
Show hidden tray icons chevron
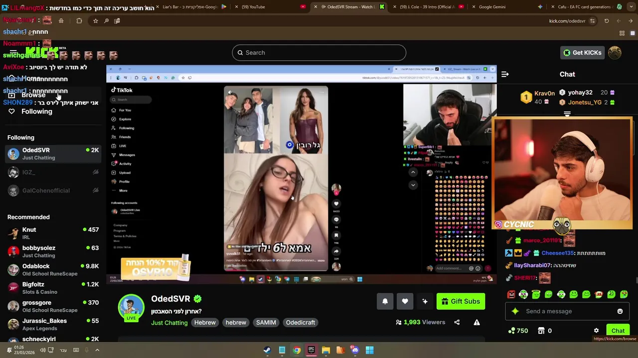click(97, 350)
